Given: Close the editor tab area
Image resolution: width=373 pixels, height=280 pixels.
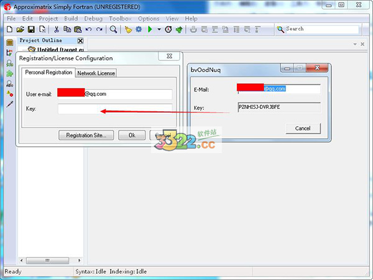Looking at the screenshot, I should 362,44.
